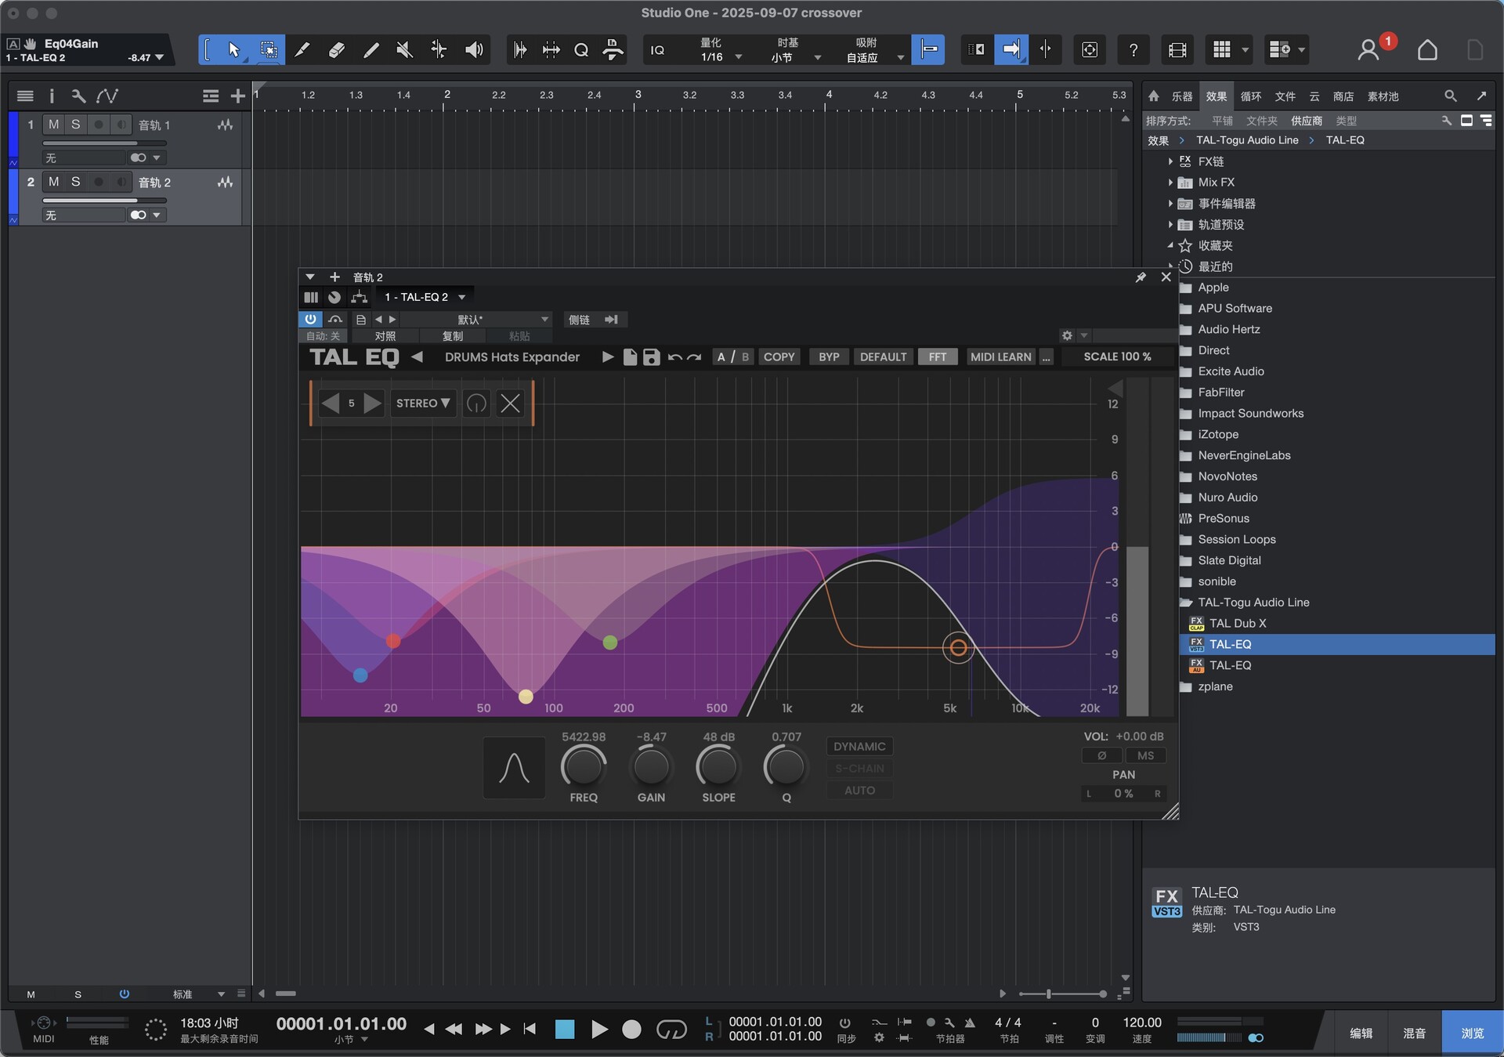Select the Bend tool
This screenshot has width=1504, height=1057.
(x=439, y=50)
